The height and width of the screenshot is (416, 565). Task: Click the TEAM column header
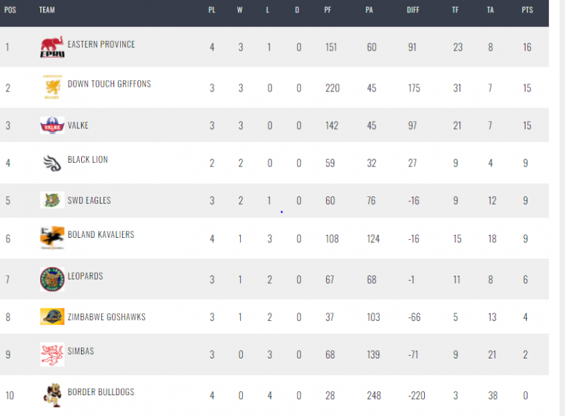47,10
